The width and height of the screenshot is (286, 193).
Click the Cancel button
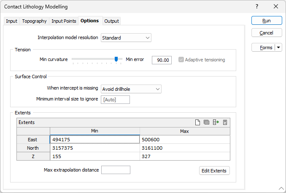[x=267, y=33]
